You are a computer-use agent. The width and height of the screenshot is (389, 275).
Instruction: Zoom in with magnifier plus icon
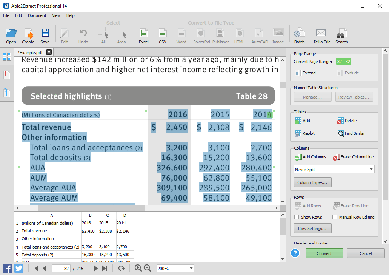point(138,268)
